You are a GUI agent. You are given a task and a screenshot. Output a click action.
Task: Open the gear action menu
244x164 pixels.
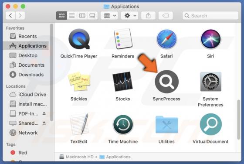coord(130,16)
